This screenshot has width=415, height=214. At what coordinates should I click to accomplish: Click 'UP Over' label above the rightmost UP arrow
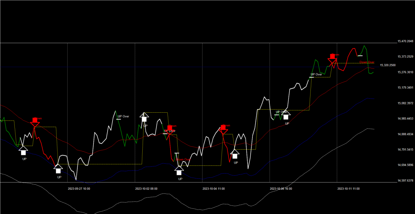282,112
